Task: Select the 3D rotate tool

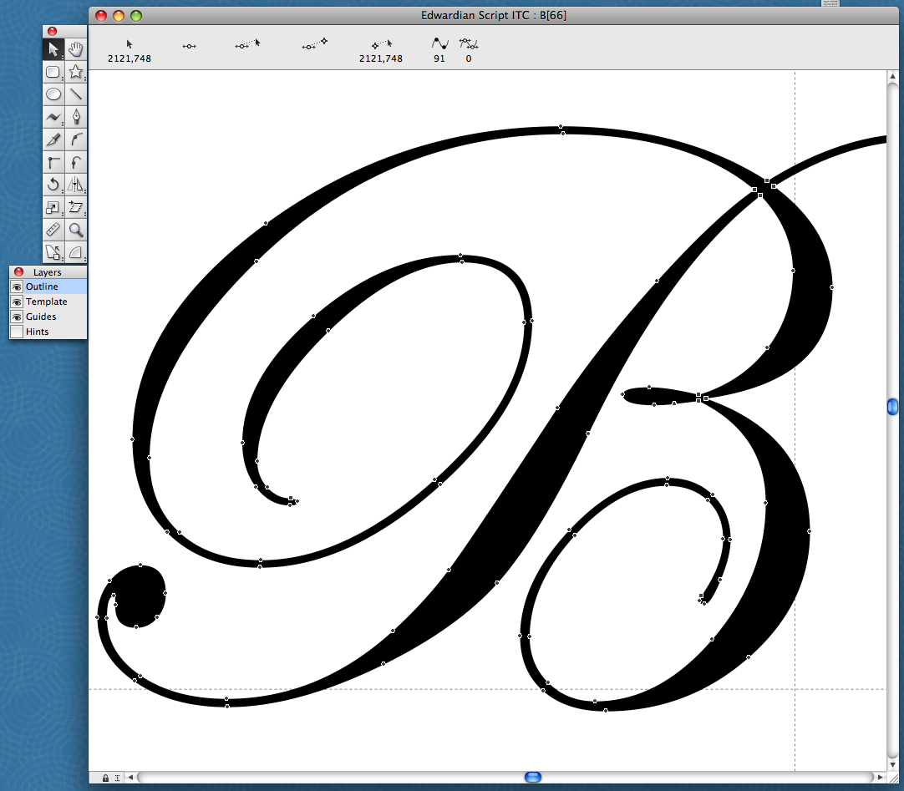Action: tap(53, 252)
